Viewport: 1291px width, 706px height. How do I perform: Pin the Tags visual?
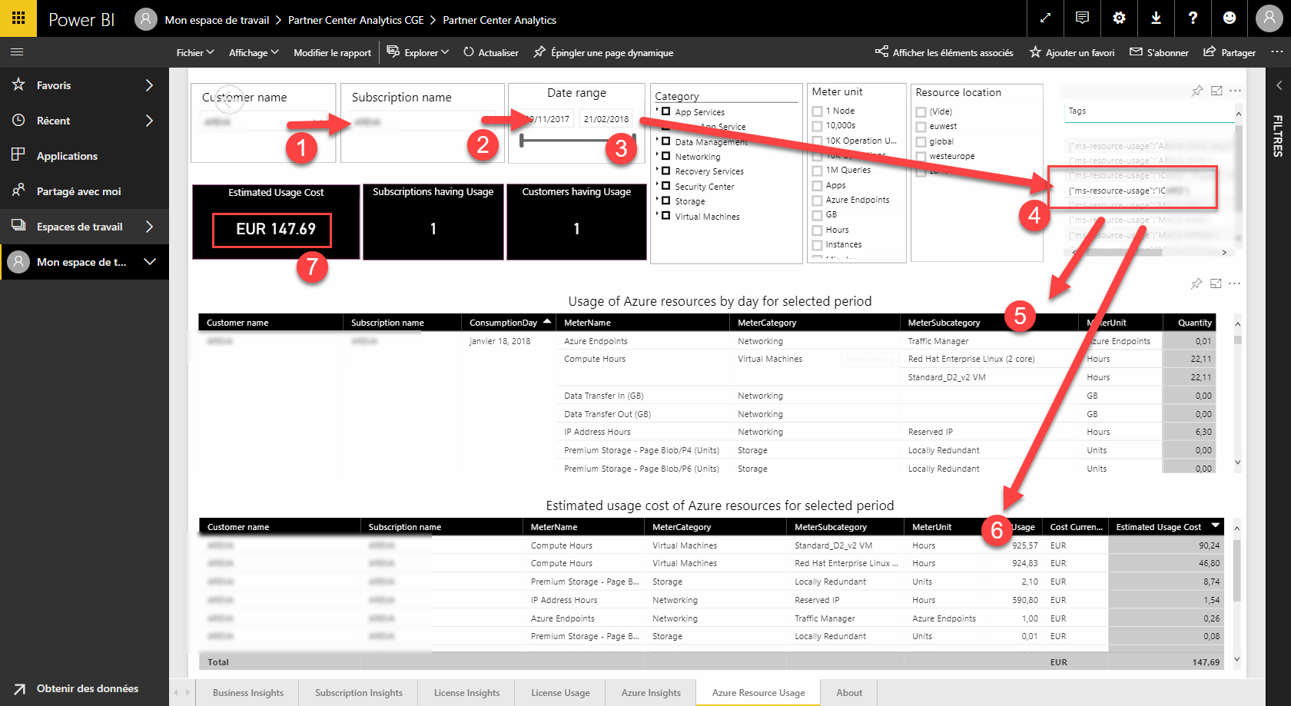coord(1197,91)
